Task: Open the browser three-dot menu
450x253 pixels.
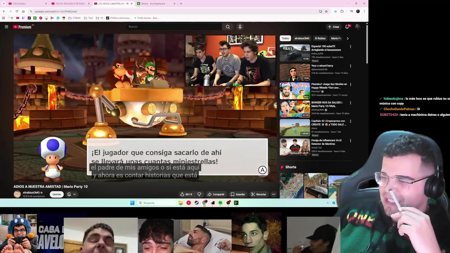Action: tap(364, 11)
